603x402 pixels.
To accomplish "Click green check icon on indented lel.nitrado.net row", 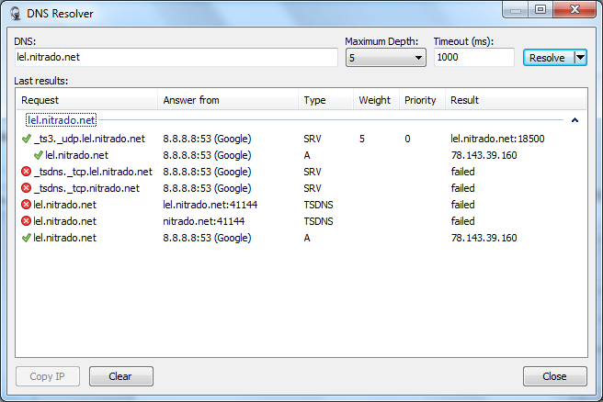I will point(39,155).
